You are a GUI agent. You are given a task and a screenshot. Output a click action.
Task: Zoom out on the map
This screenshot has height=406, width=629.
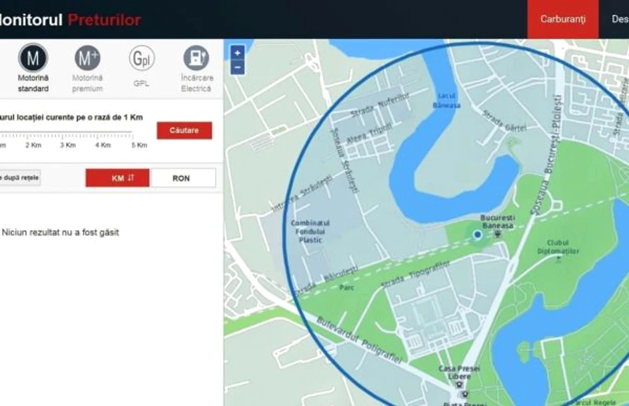tap(238, 67)
